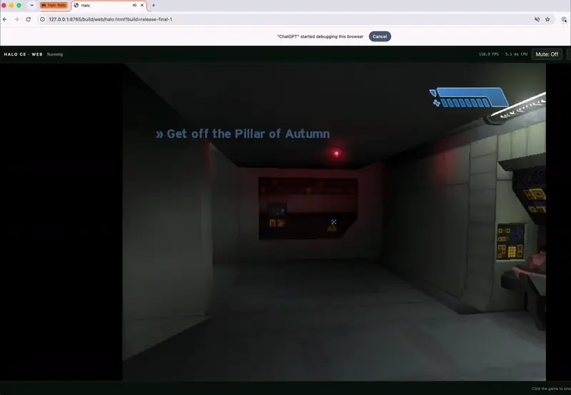Bookmark this page with the star icon

click(547, 19)
